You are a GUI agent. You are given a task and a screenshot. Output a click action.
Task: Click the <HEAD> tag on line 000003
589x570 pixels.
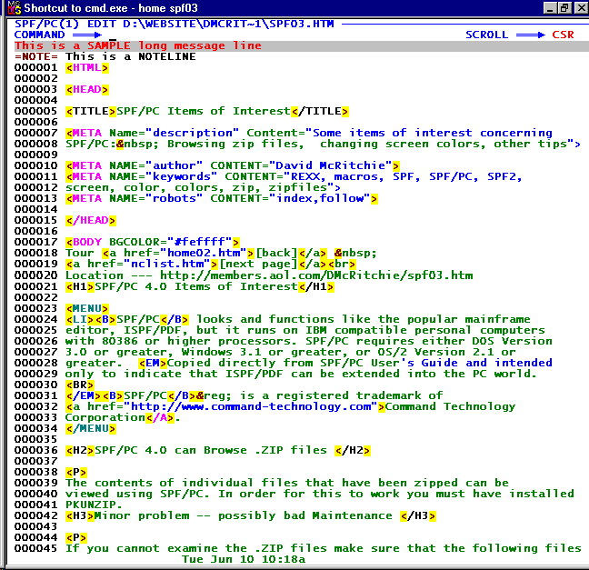pos(87,90)
